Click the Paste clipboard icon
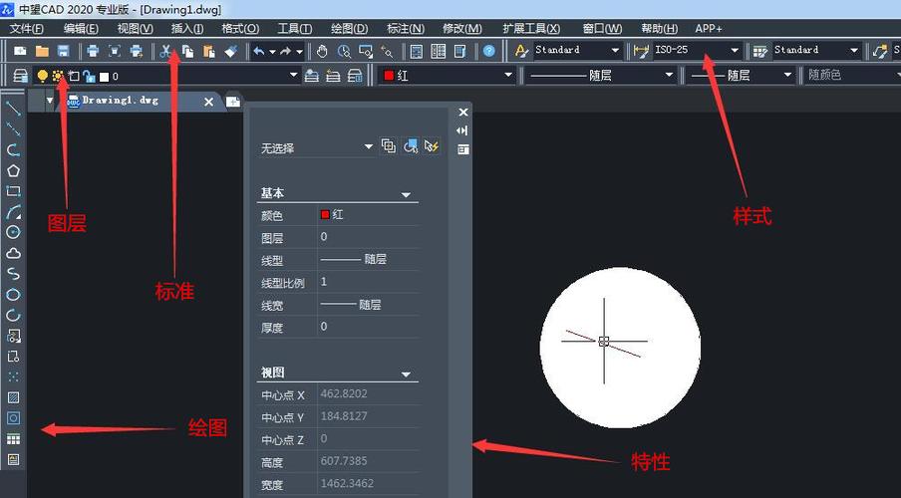Image resolution: width=901 pixels, height=498 pixels. coord(209,51)
